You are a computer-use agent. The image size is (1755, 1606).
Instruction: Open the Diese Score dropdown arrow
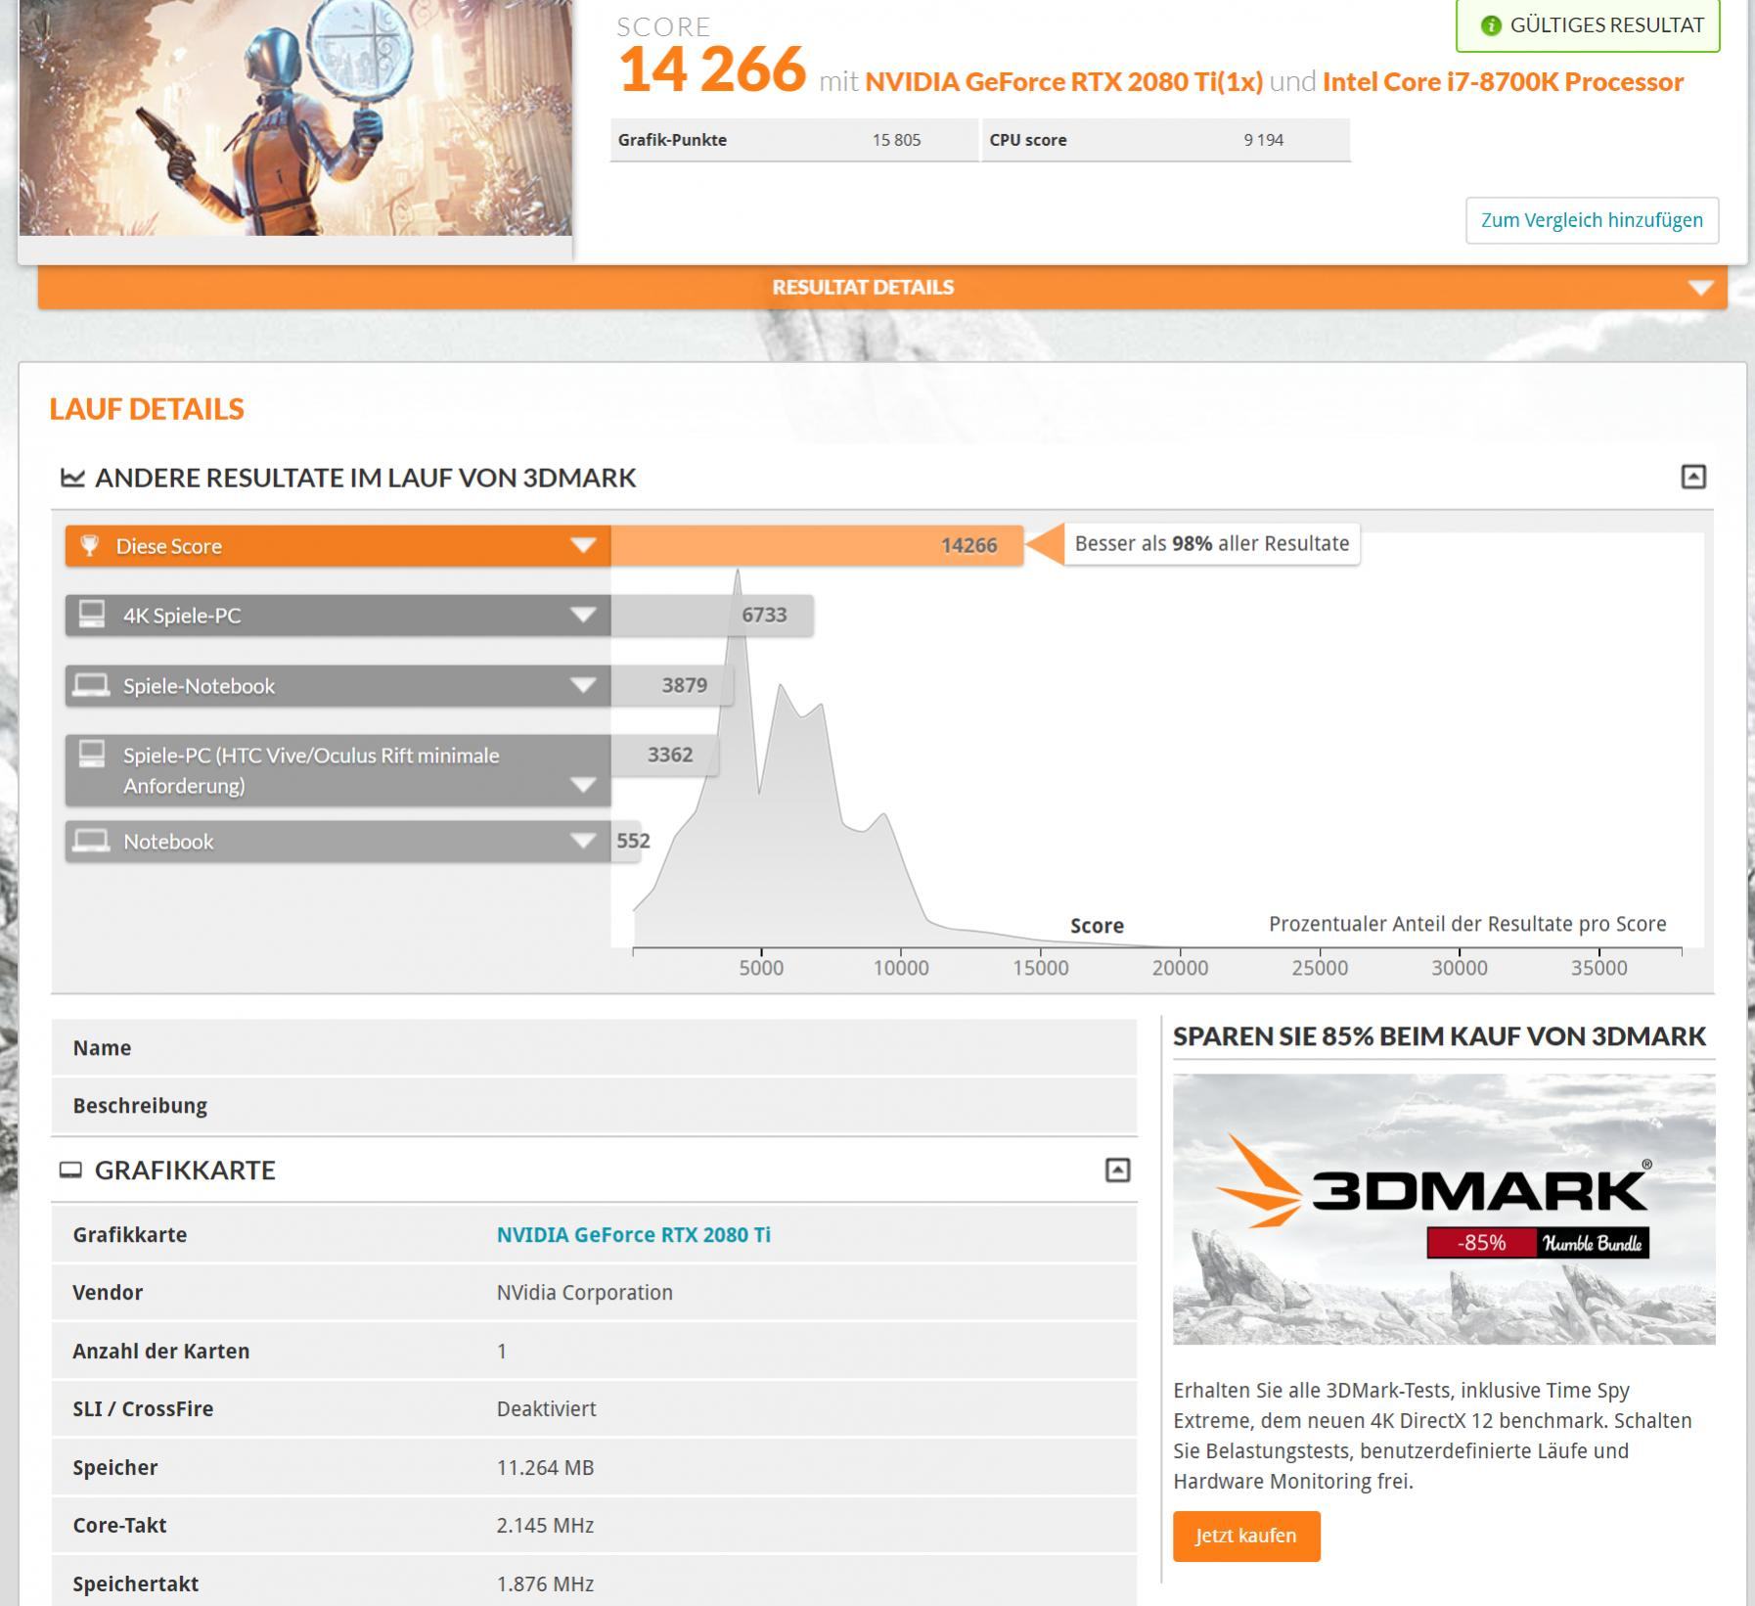pos(583,545)
